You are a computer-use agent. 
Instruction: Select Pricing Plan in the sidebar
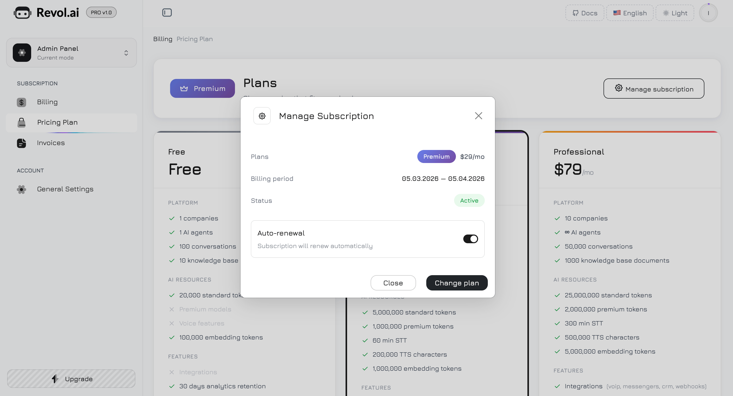click(72, 122)
